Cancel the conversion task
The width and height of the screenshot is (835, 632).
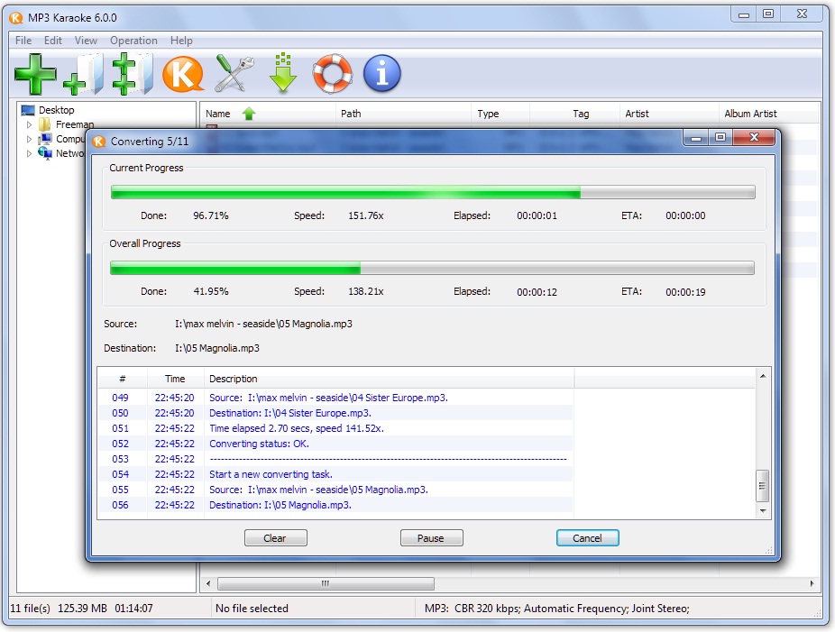pos(587,537)
